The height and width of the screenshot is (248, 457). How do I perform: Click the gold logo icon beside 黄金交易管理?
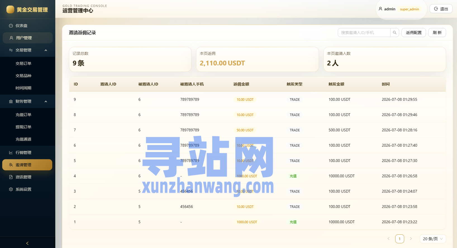click(10, 9)
